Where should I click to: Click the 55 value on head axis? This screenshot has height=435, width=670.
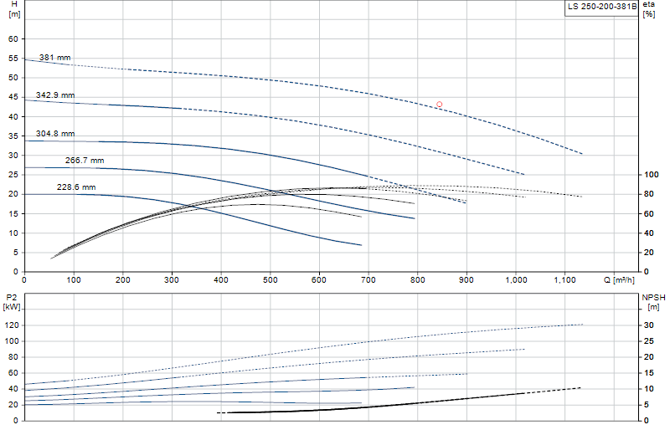point(13,58)
